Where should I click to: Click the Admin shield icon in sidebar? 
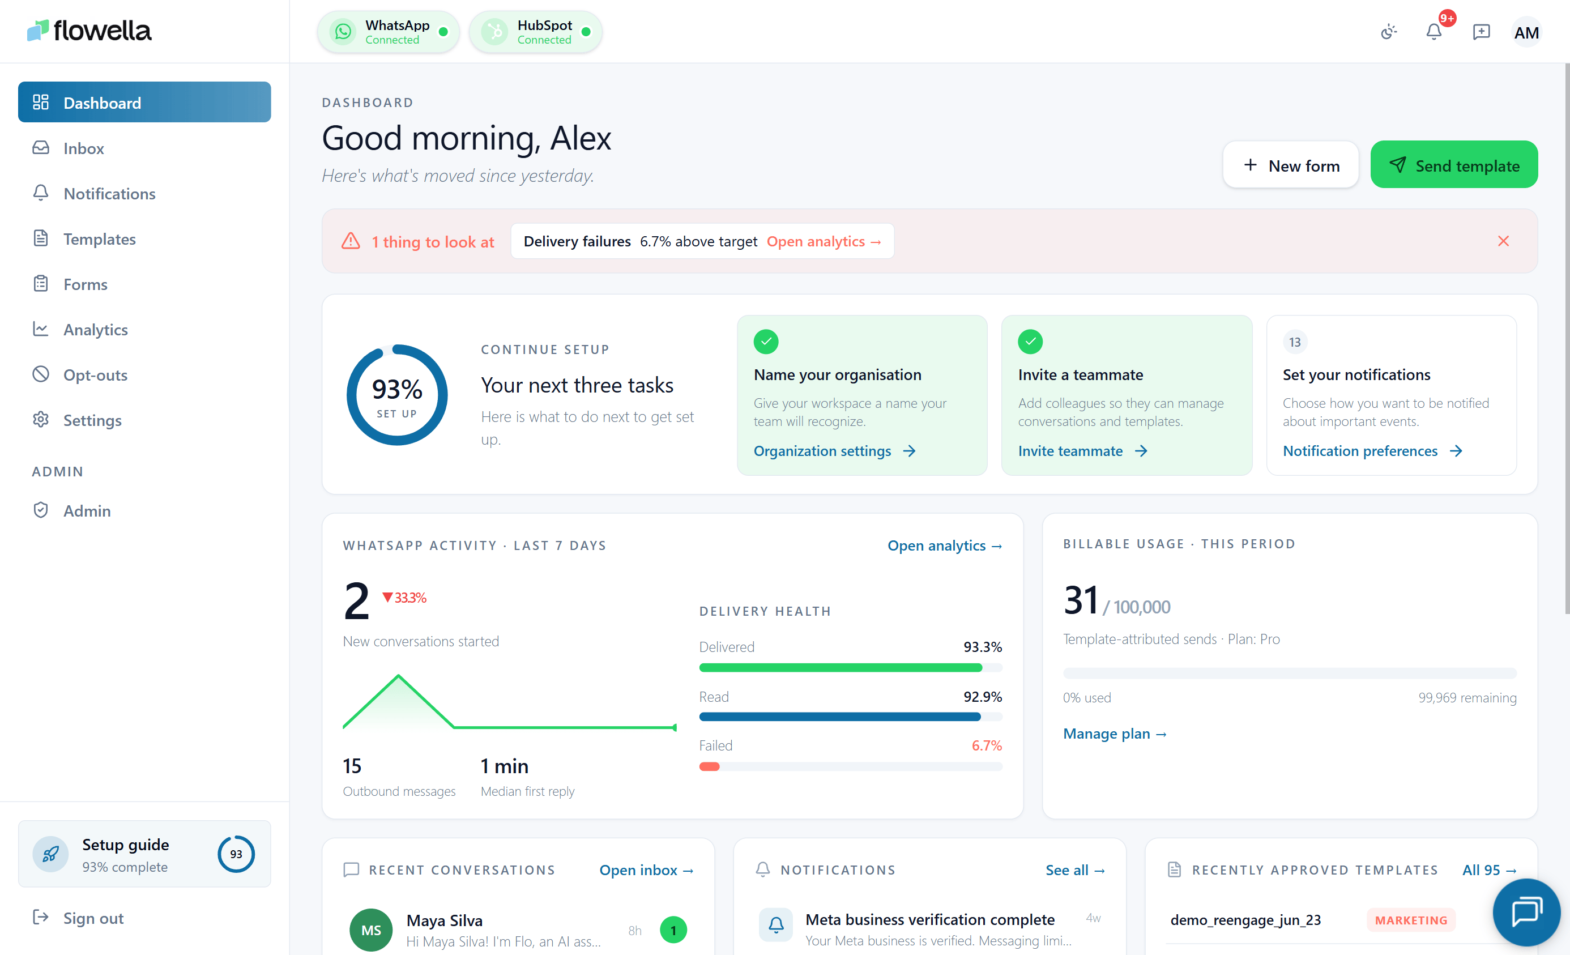click(x=41, y=510)
